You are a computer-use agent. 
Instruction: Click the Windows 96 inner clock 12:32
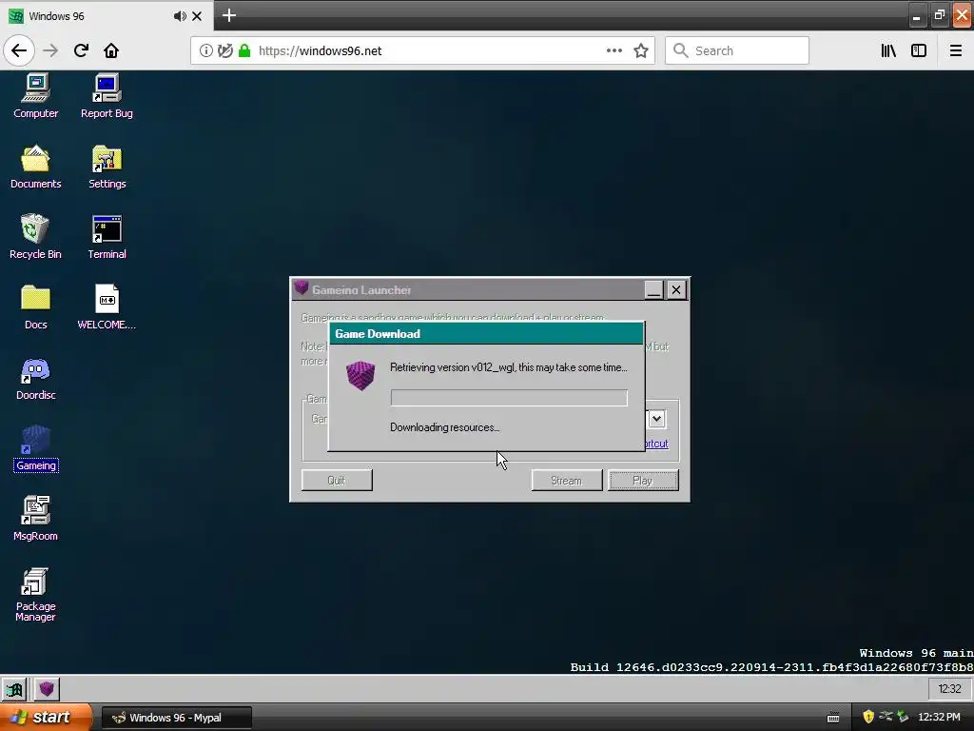(x=949, y=689)
